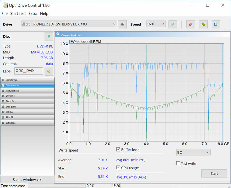Open the Disc quality test in the sidebar
Image resolution: width=231 pixels, height=188 pixels.
[x=27, y=107]
